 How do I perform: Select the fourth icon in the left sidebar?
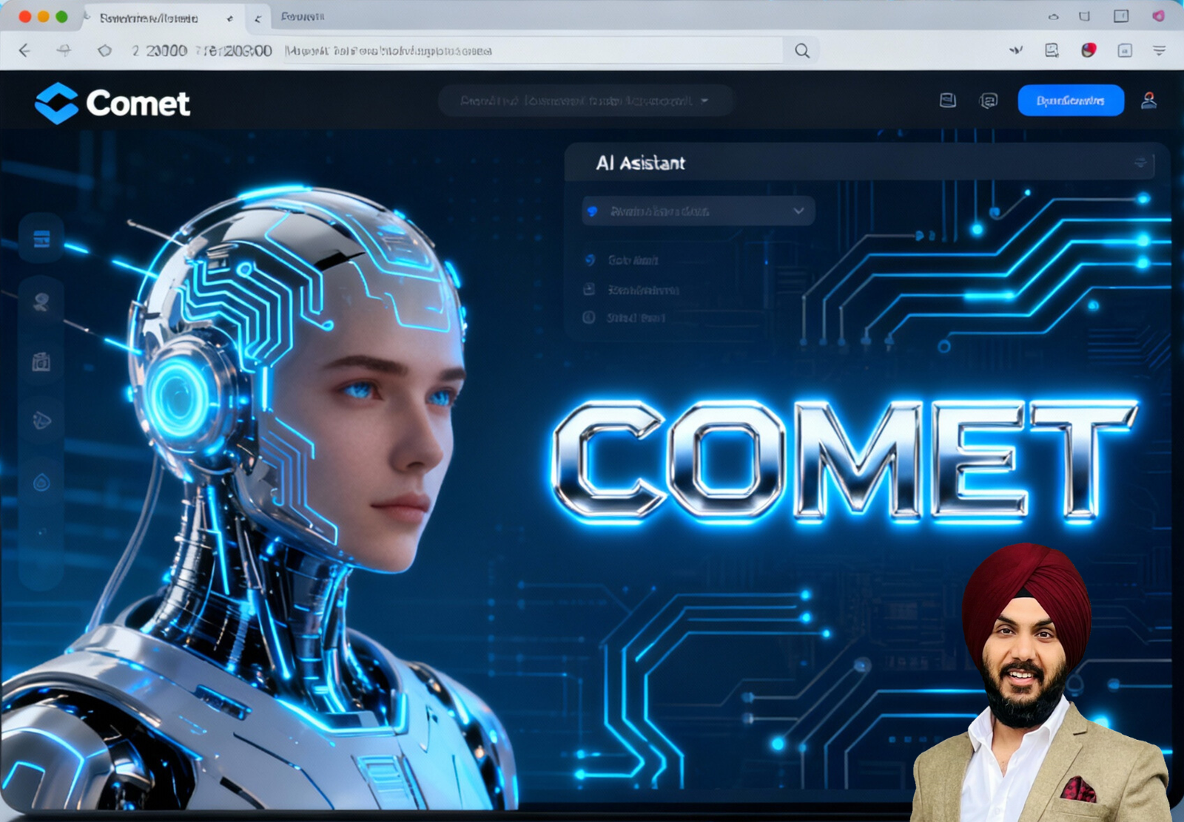click(x=41, y=421)
